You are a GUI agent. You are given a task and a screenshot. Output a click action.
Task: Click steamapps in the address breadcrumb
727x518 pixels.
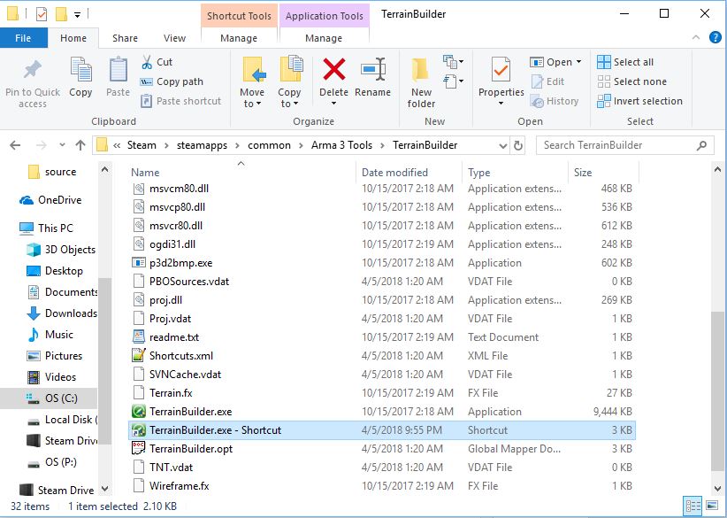(202, 145)
